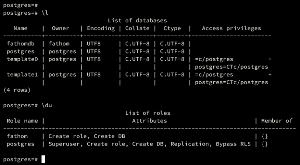This screenshot has width=300, height=165.
Task: Click the List of databases heading
Action: tap(137, 21)
